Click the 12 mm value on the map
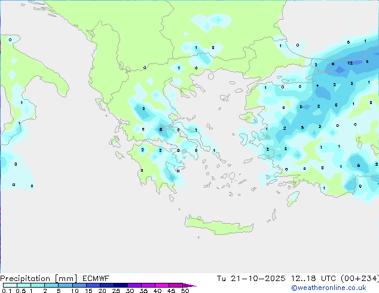The height and width of the screenshot is (293, 379). tap(350, 63)
